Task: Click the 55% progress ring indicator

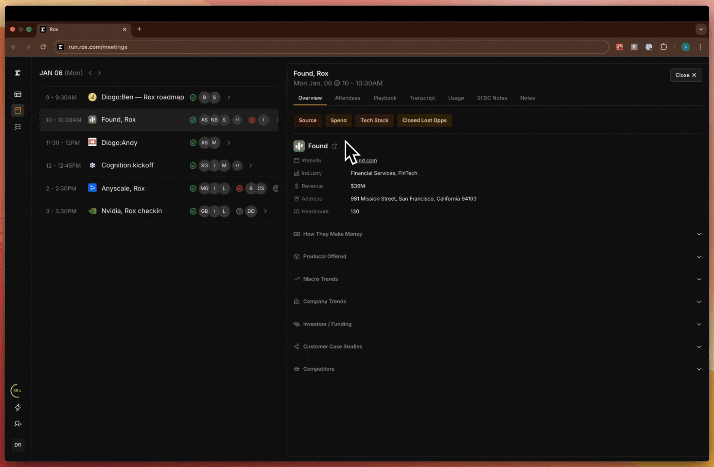Action: 17,390
